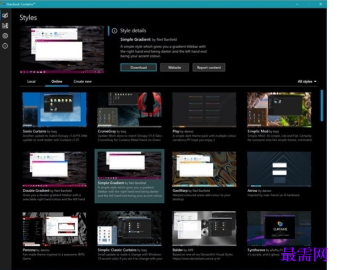Select the Double Gradient style thumbnail
The image size is (337, 270).
point(54,169)
